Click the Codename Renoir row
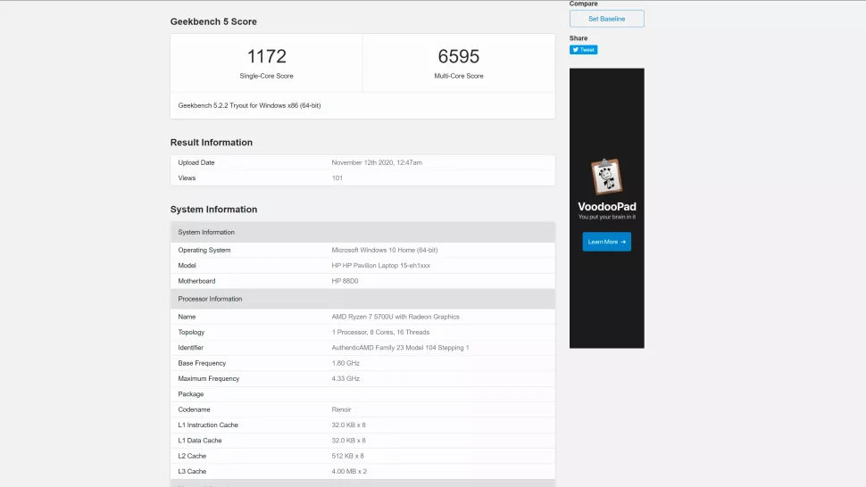This screenshot has width=866, height=487. 362,409
